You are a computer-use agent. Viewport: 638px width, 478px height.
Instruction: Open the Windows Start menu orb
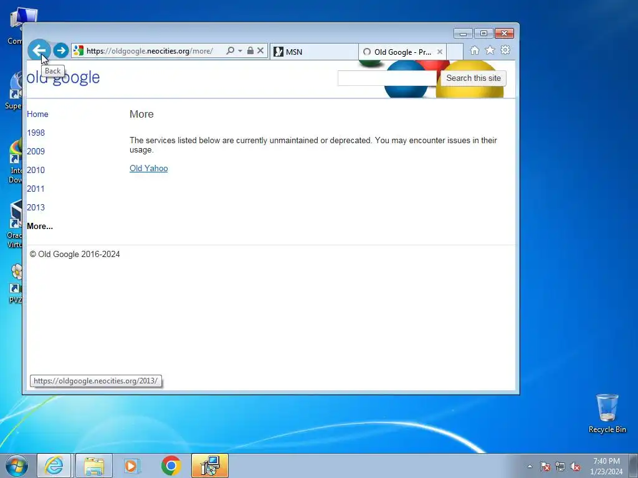(17, 466)
